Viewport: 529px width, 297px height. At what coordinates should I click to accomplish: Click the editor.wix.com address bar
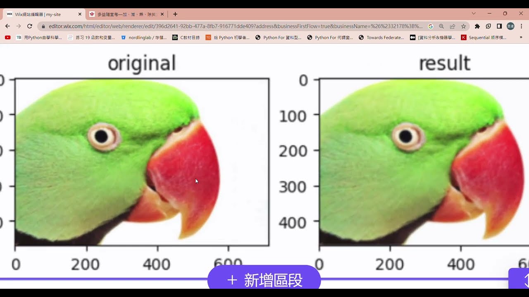(236, 26)
